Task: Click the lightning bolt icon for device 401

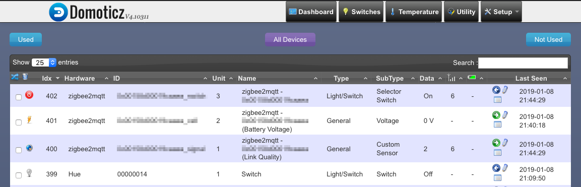Action: pyautogui.click(x=29, y=119)
